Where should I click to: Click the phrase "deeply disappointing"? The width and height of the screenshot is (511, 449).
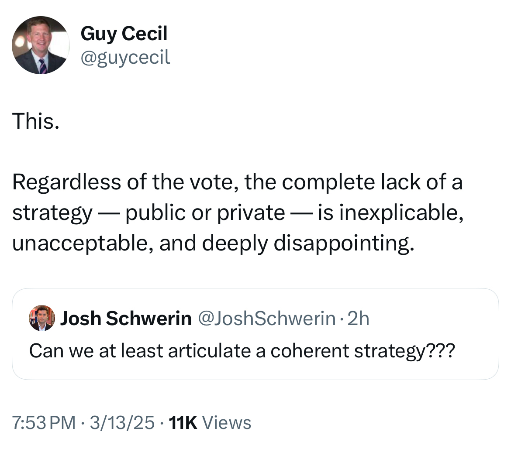tap(307, 243)
